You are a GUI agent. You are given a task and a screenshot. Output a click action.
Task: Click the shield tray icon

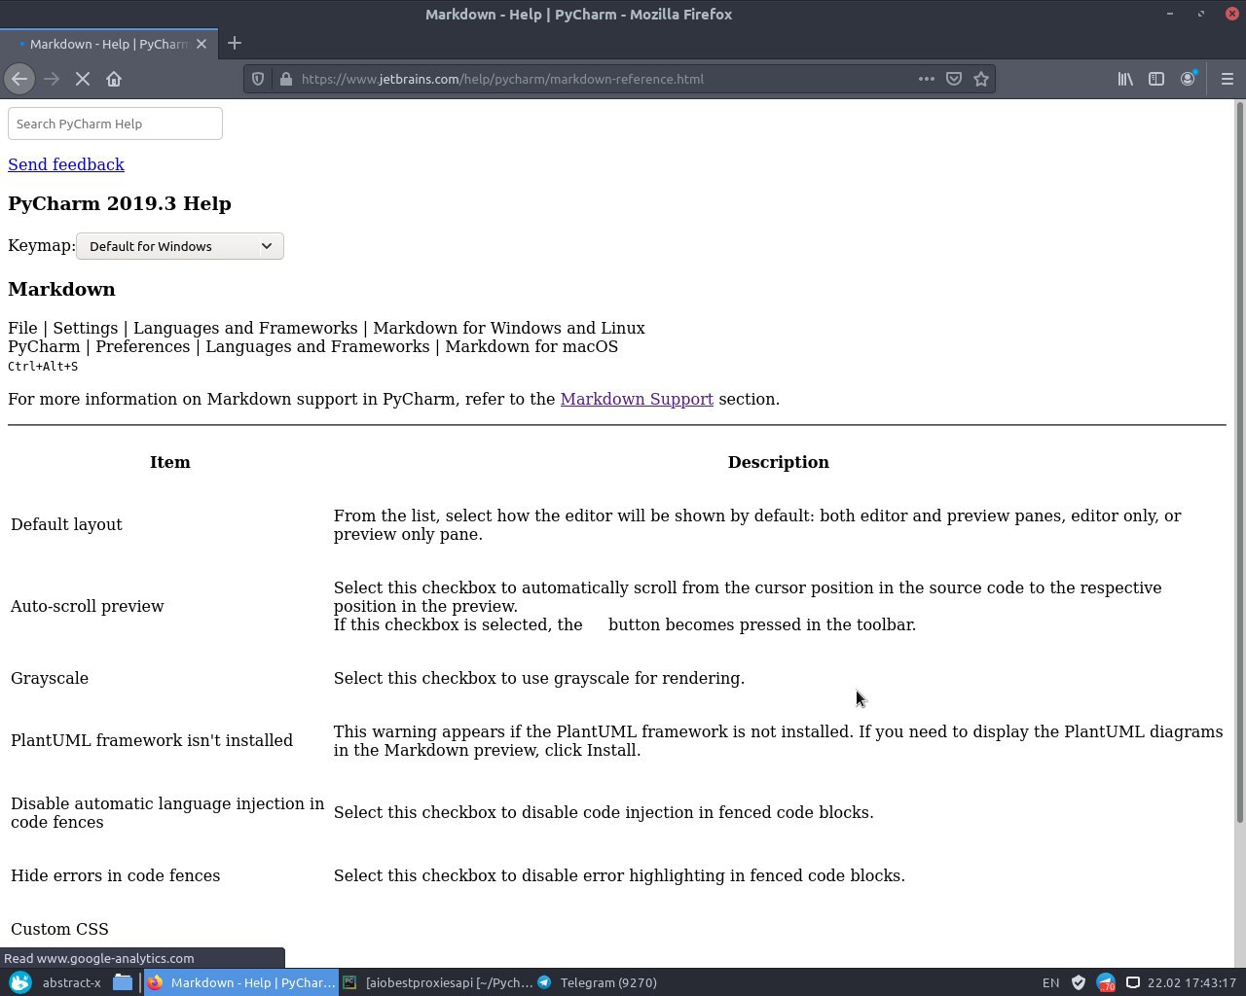pyautogui.click(x=1078, y=982)
